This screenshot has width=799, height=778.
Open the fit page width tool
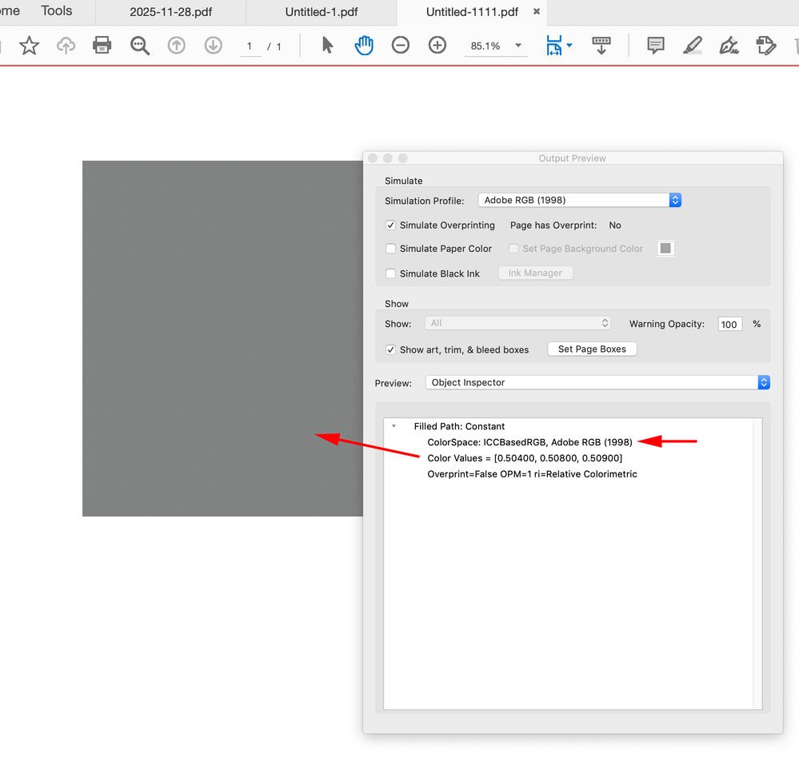[x=554, y=46]
